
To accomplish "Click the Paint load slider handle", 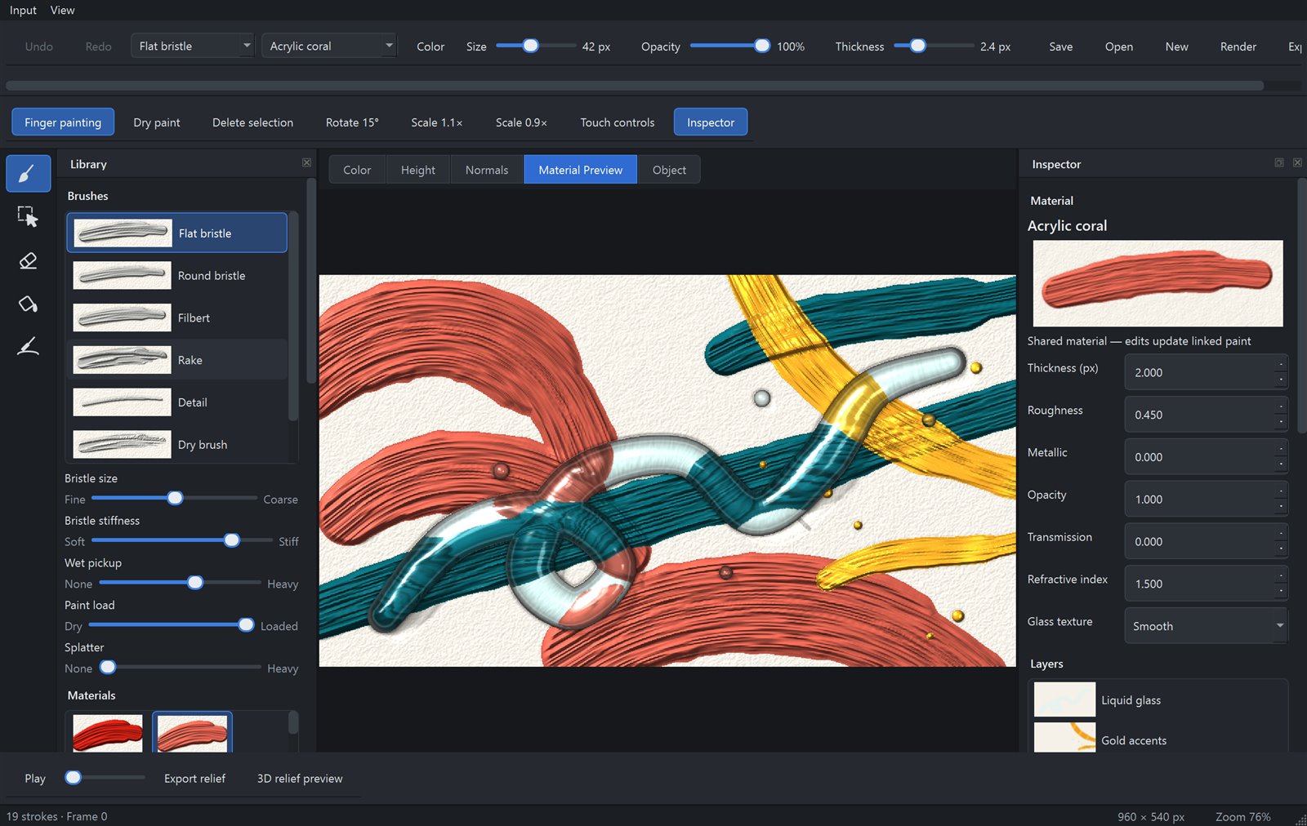I will pos(246,625).
